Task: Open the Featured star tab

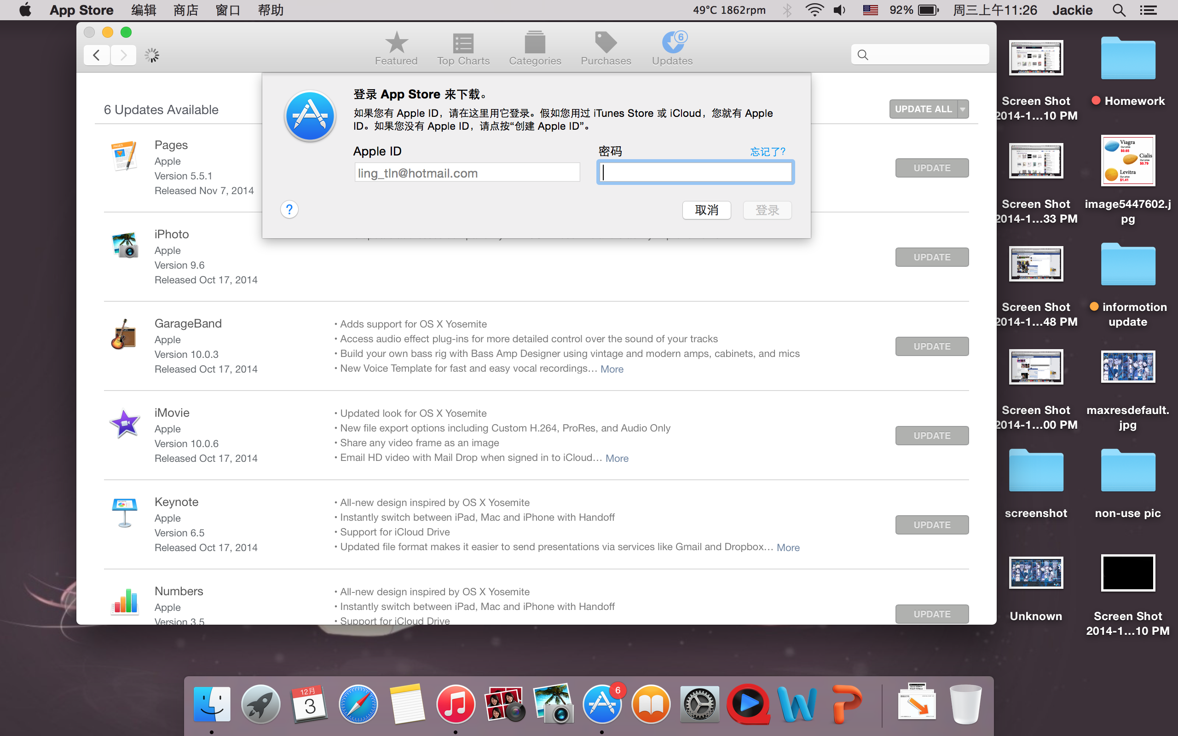Action: (x=396, y=48)
